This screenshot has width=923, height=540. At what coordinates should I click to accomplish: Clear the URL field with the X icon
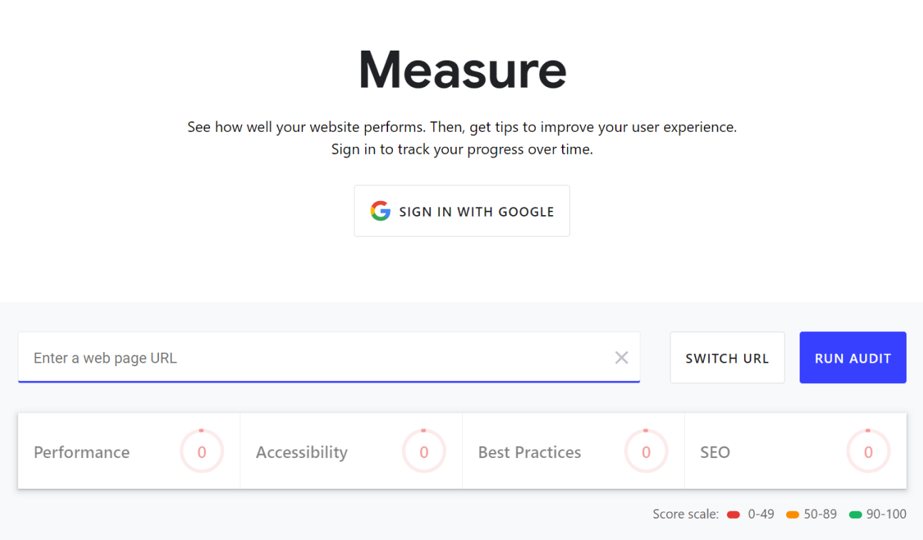pyautogui.click(x=621, y=358)
